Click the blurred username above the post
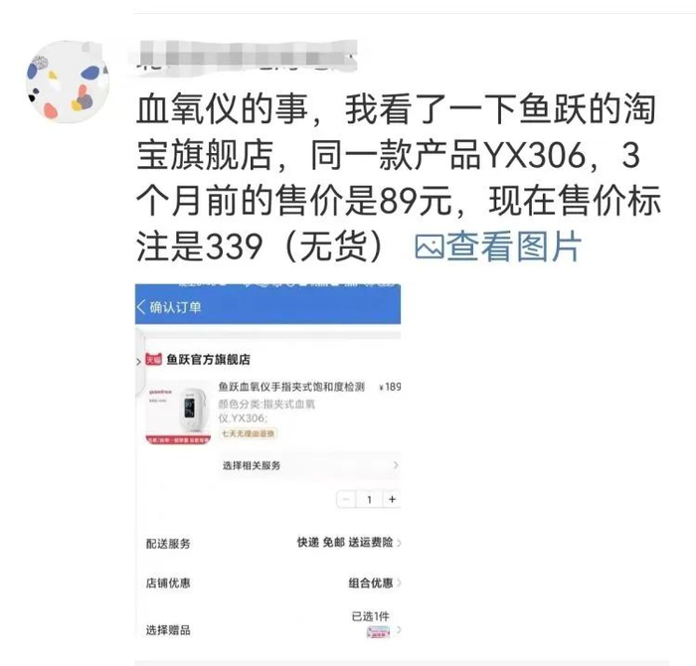Screen dimensions: 696x666 (246, 57)
